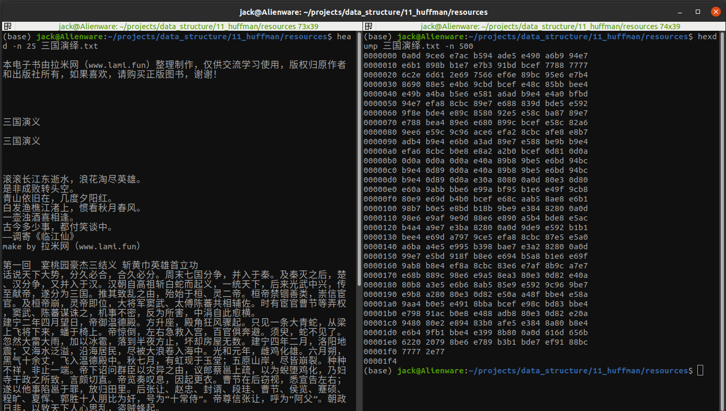This screenshot has width=726, height=411.
Task: Click hexdump row at offset 00000a0
Action: (476, 151)
